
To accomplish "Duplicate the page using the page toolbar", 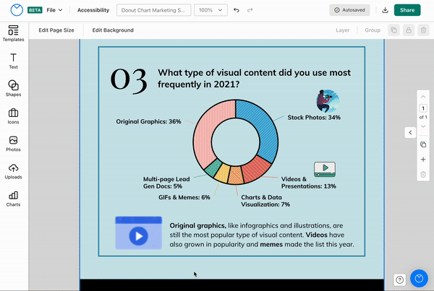I will tap(423, 144).
